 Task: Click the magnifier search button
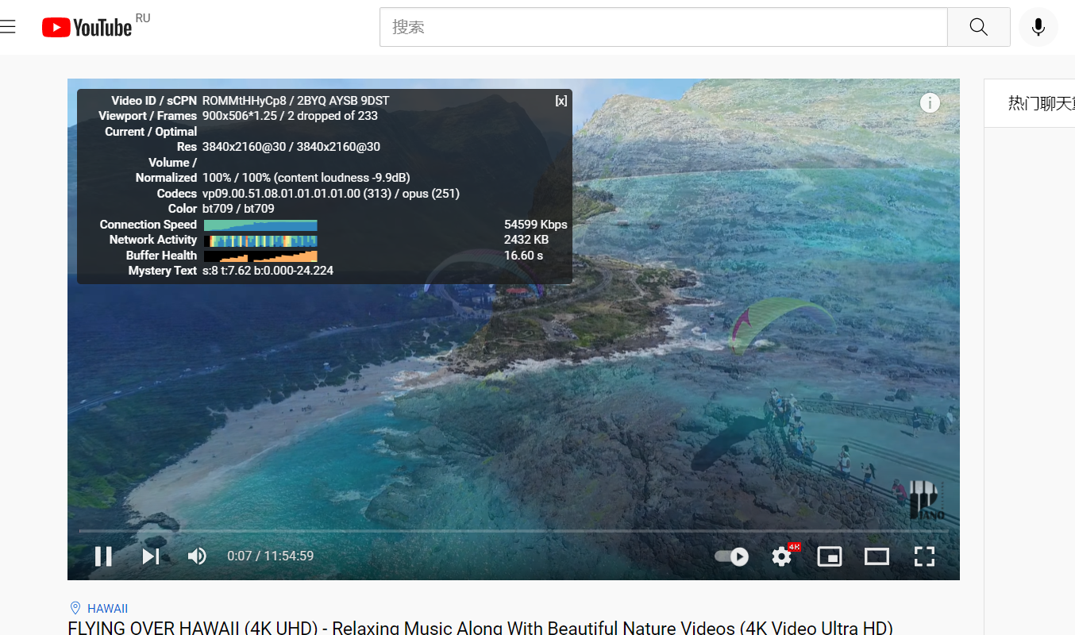[x=979, y=27]
